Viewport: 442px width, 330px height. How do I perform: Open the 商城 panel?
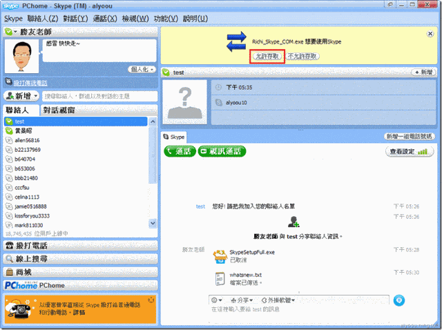click(80, 272)
